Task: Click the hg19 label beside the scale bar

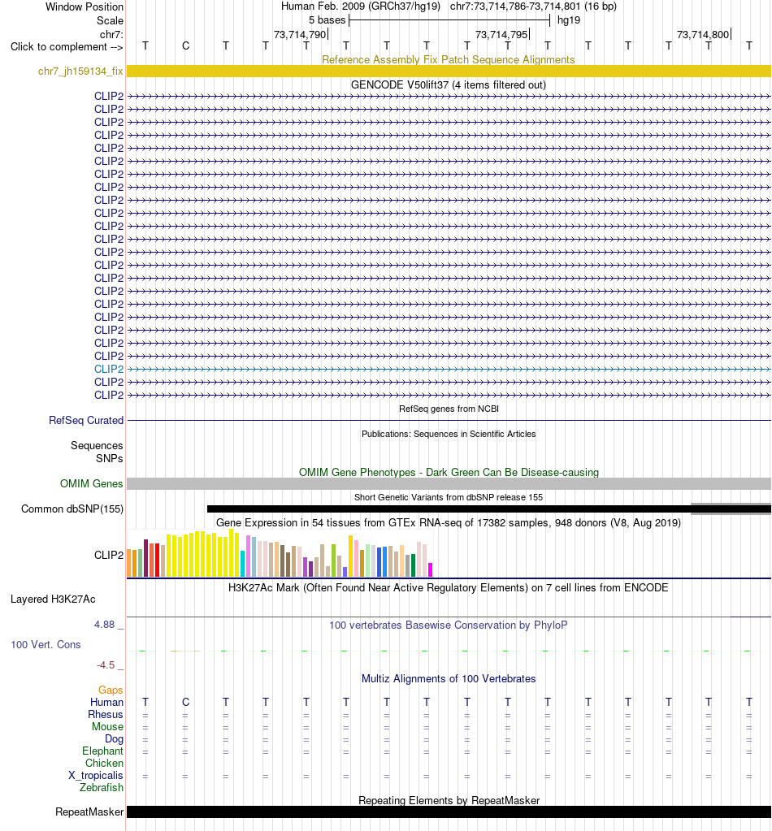Action: (569, 20)
